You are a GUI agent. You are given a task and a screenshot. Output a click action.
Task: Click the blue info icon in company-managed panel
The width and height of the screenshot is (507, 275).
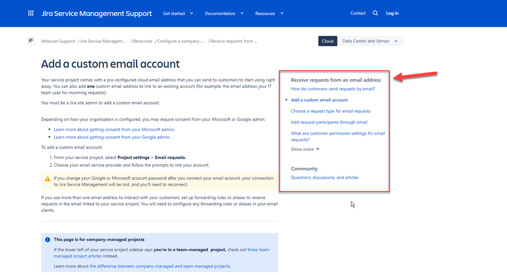pyautogui.click(x=48, y=240)
